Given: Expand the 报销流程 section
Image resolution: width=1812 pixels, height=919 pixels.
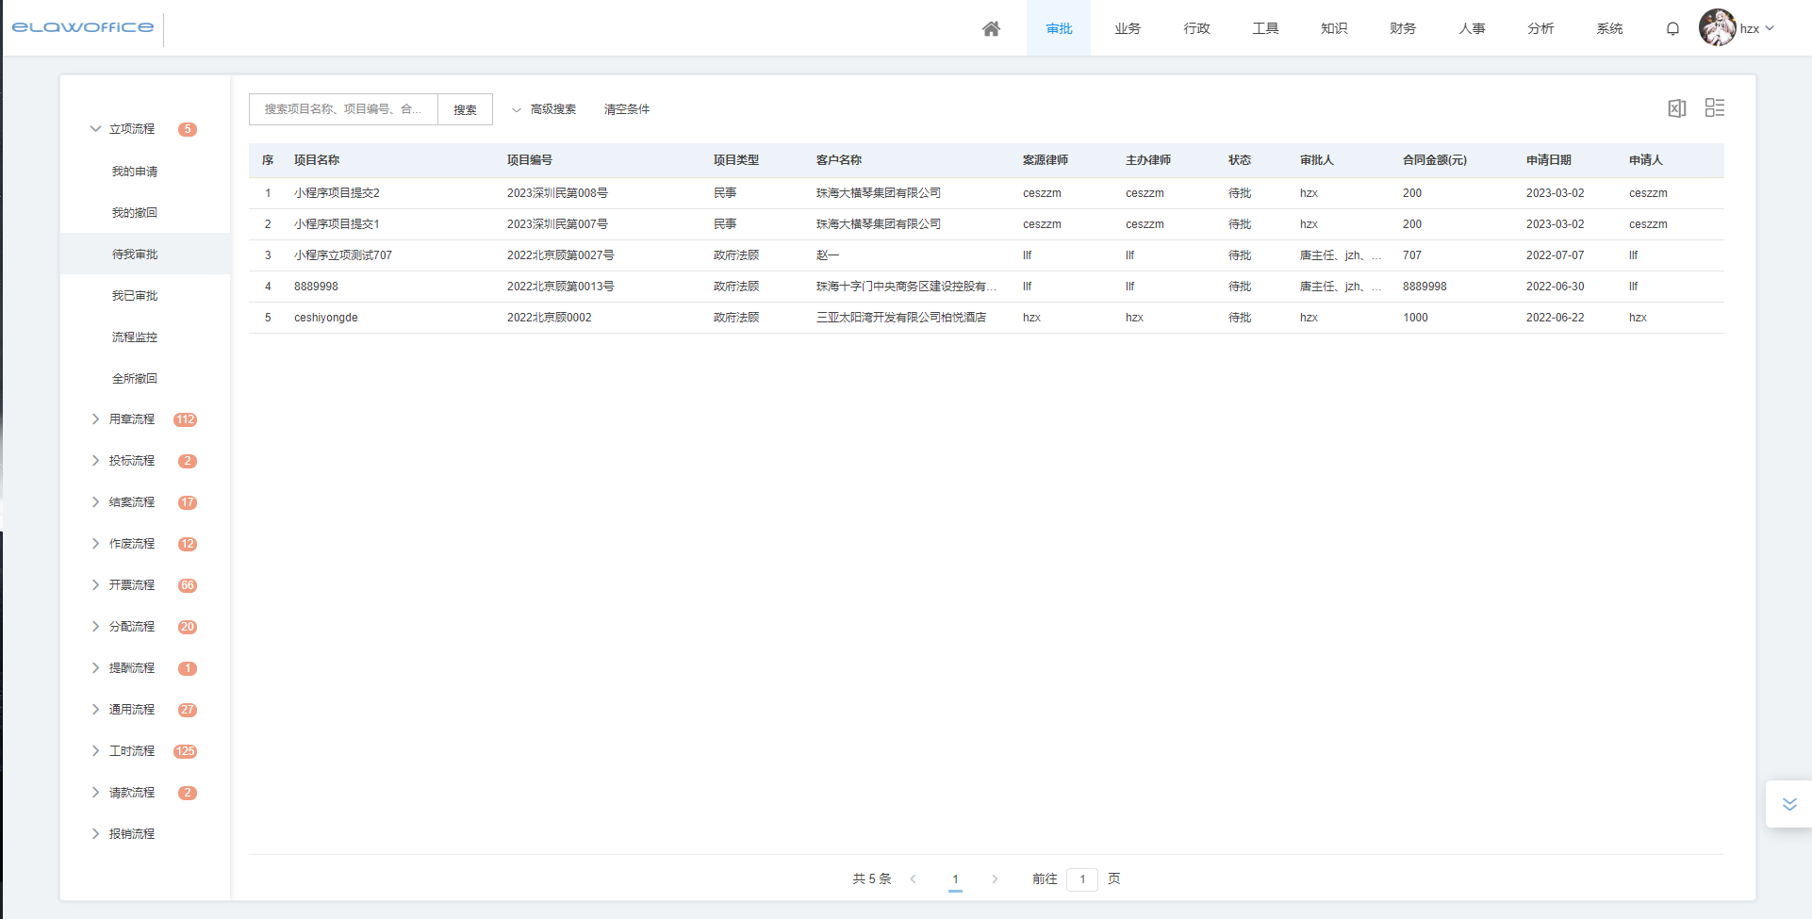Looking at the screenshot, I should pyautogui.click(x=95, y=834).
